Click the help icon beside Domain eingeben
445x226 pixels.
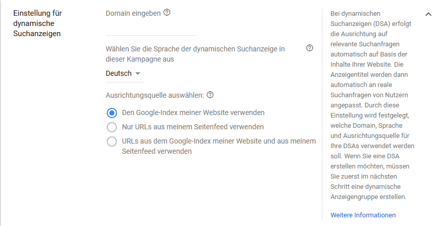tap(167, 13)
